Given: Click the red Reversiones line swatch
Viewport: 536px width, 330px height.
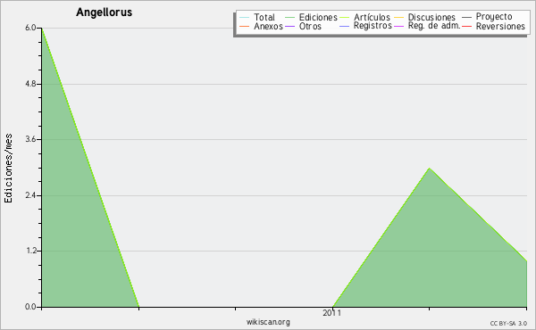Looking at the screenshot, I should pyautogui.click(x=466, y=26).
